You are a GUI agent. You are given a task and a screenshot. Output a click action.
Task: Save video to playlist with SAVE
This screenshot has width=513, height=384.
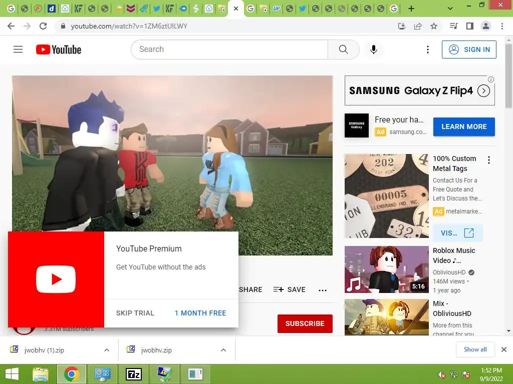pos(290,289)
